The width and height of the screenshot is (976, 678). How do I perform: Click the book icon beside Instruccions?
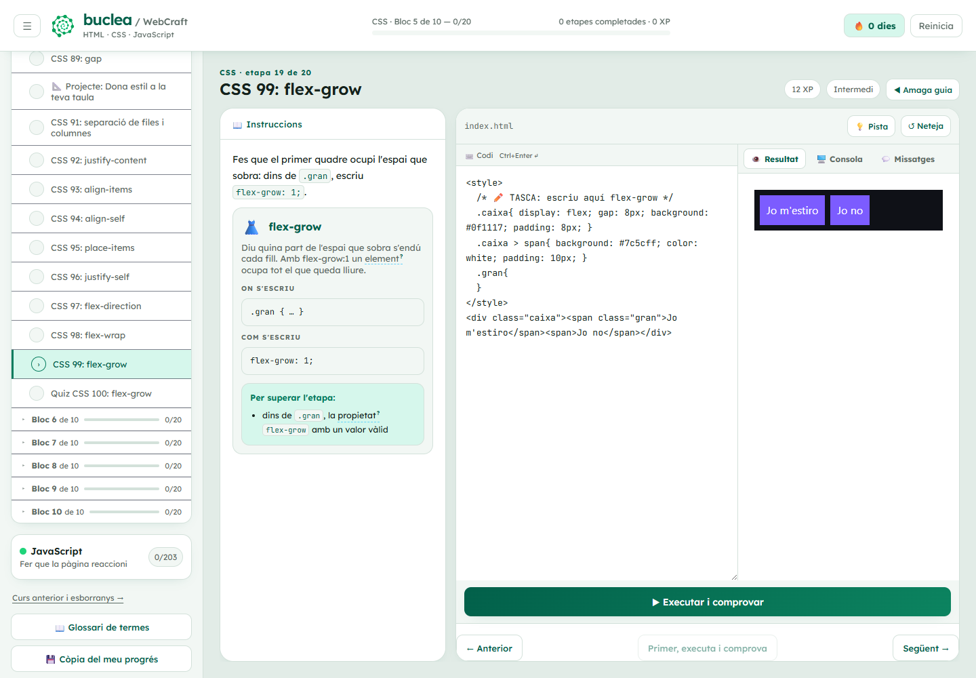click(x=237, y=125)
